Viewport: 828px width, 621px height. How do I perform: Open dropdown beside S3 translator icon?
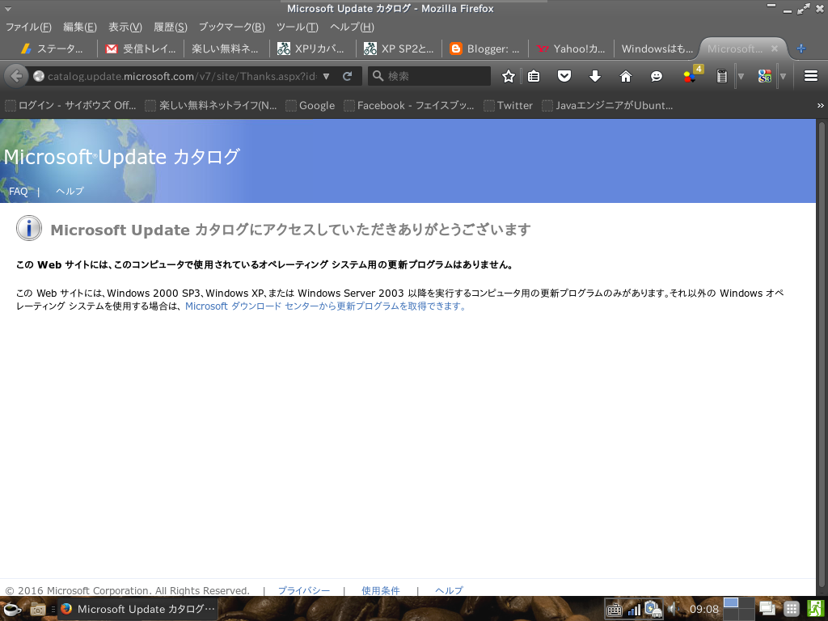coord(783,77)
